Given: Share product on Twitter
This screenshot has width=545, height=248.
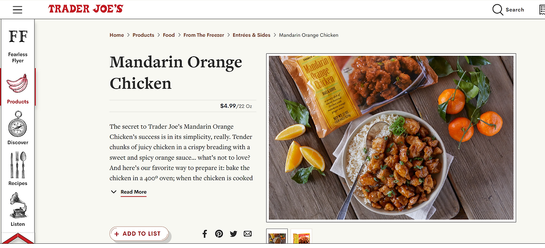Looking at the screenshot, I should pyautogui.click(x=233, y=234).
